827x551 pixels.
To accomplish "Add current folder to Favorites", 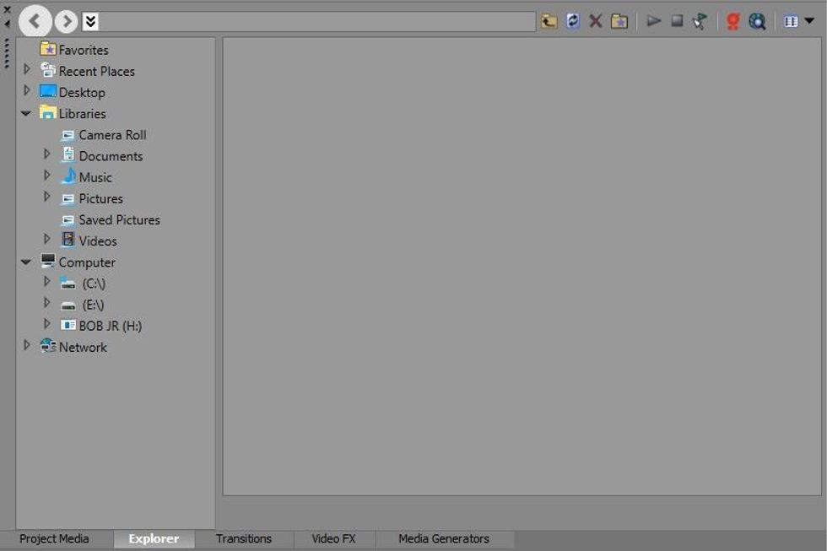I will (x=619, y=20).
